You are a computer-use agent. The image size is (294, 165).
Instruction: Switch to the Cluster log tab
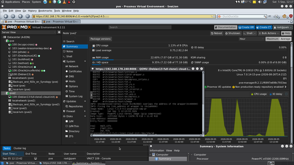tap(20, 148)
